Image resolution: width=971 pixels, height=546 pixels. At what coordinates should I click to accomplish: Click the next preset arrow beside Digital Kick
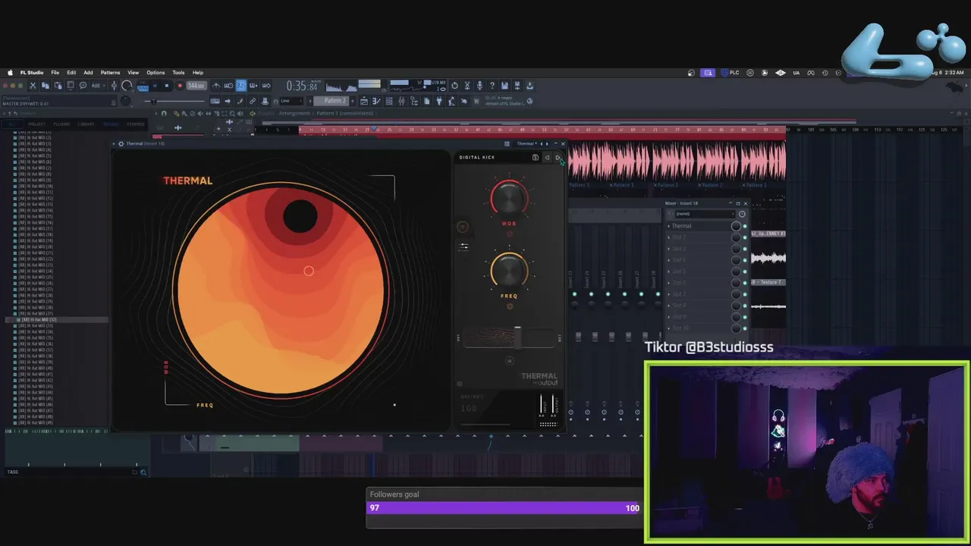click(x=558, y=157)
